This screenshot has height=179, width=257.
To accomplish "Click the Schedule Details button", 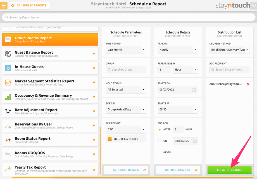I will point(126,170).
